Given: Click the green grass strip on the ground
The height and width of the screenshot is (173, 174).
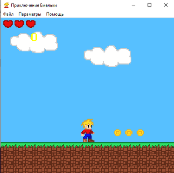Looking at the screenshot, I should click(x=87, y=145).
